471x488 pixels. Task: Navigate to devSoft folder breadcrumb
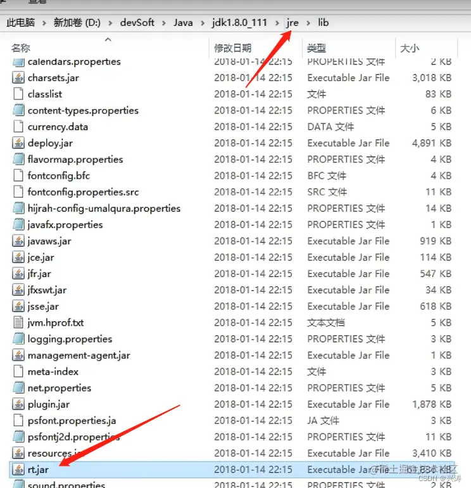coord(137,23)
